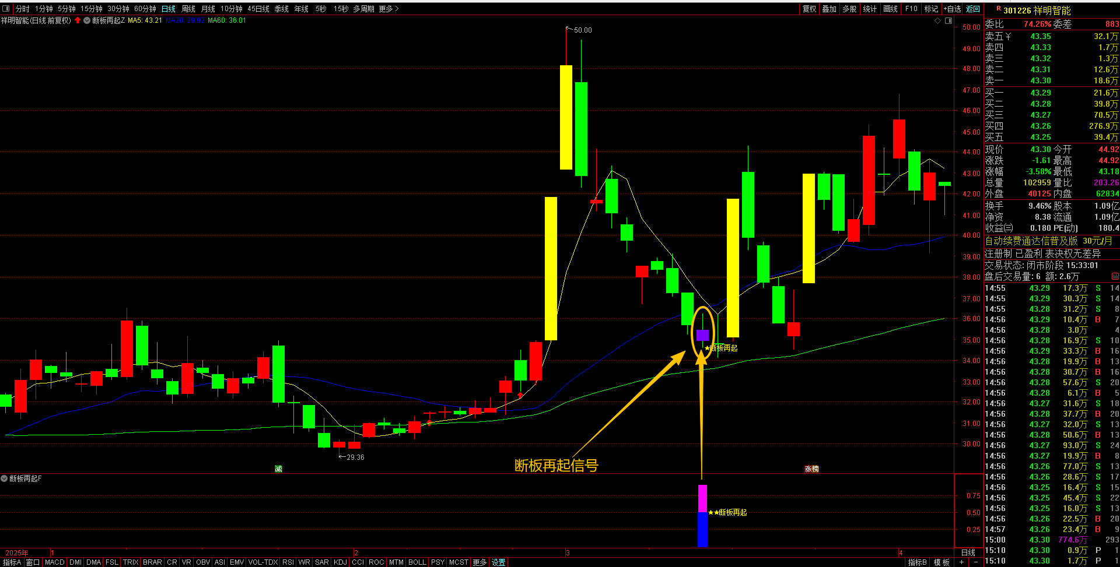Switch sub-chart to MCST indicator
This screenshot has width=1120, height=567.
point(459,562)
